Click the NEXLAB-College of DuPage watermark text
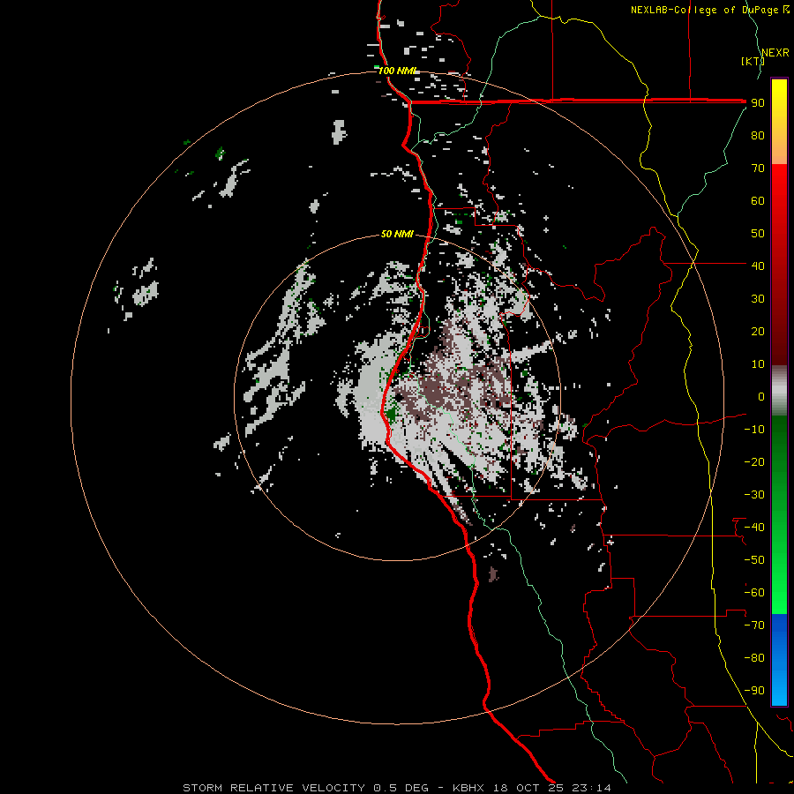Image resolution: width=794 pixels, height=794 pixels. point(709,10)
